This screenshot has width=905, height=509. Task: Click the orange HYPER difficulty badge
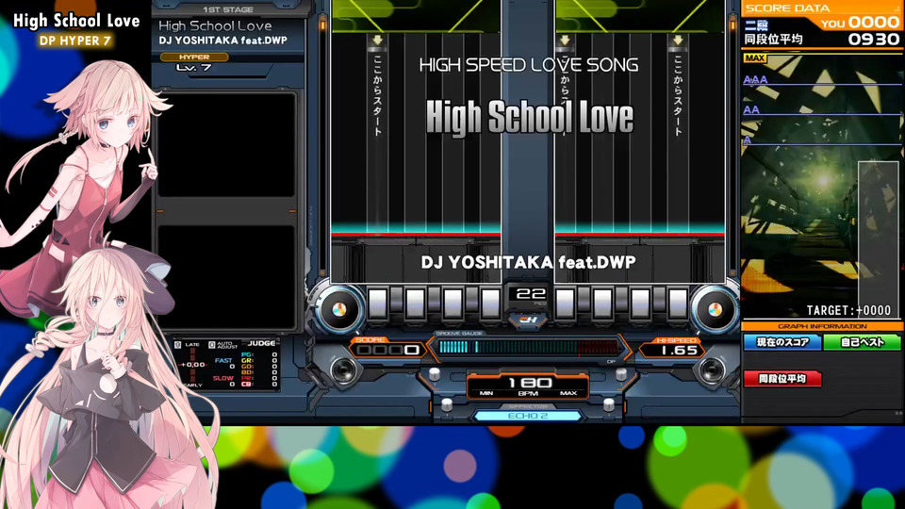194,57
